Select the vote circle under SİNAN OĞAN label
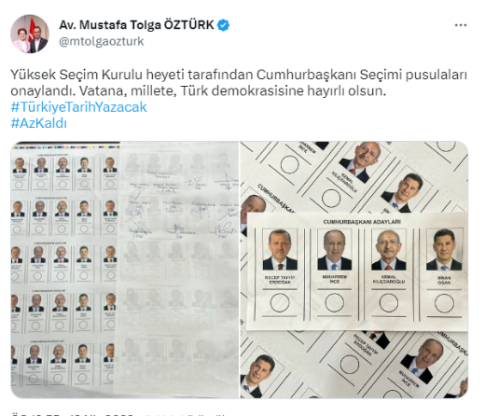The height and width of the screenshot is (416, 485). coord(444,303)
